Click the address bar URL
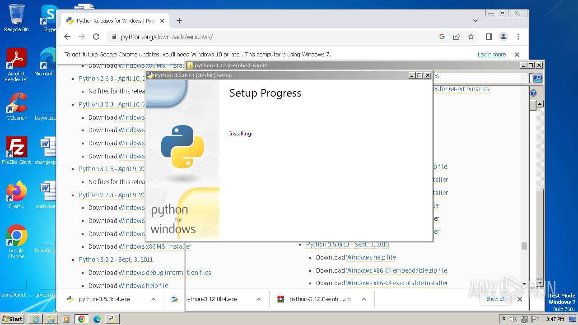578x325 pixels. [x=167, y=37]
